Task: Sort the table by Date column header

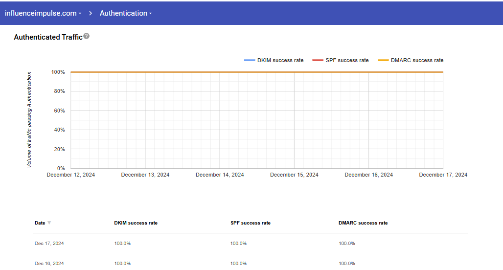Action: click(x=40, y=223)
